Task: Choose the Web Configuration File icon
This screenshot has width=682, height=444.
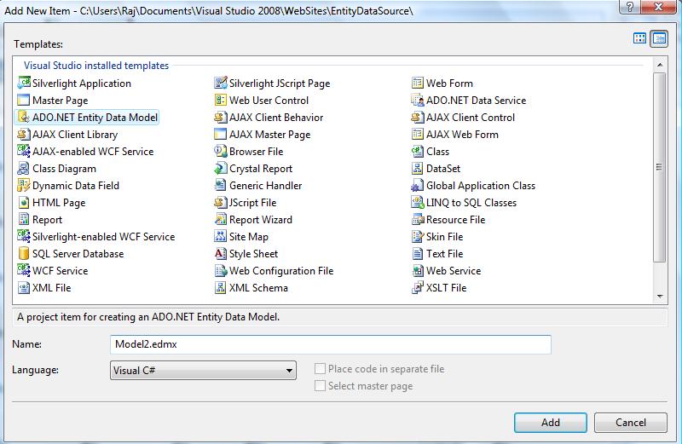Action: [x=221, y=270]
